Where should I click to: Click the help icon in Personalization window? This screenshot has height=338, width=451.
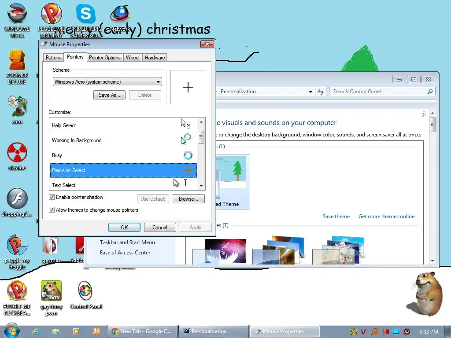pyautogui.click(x=424, y=114)
